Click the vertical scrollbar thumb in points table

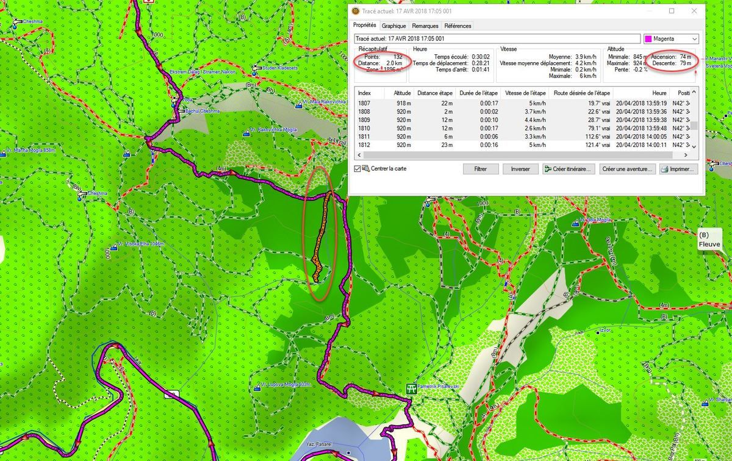pos(693,126)
